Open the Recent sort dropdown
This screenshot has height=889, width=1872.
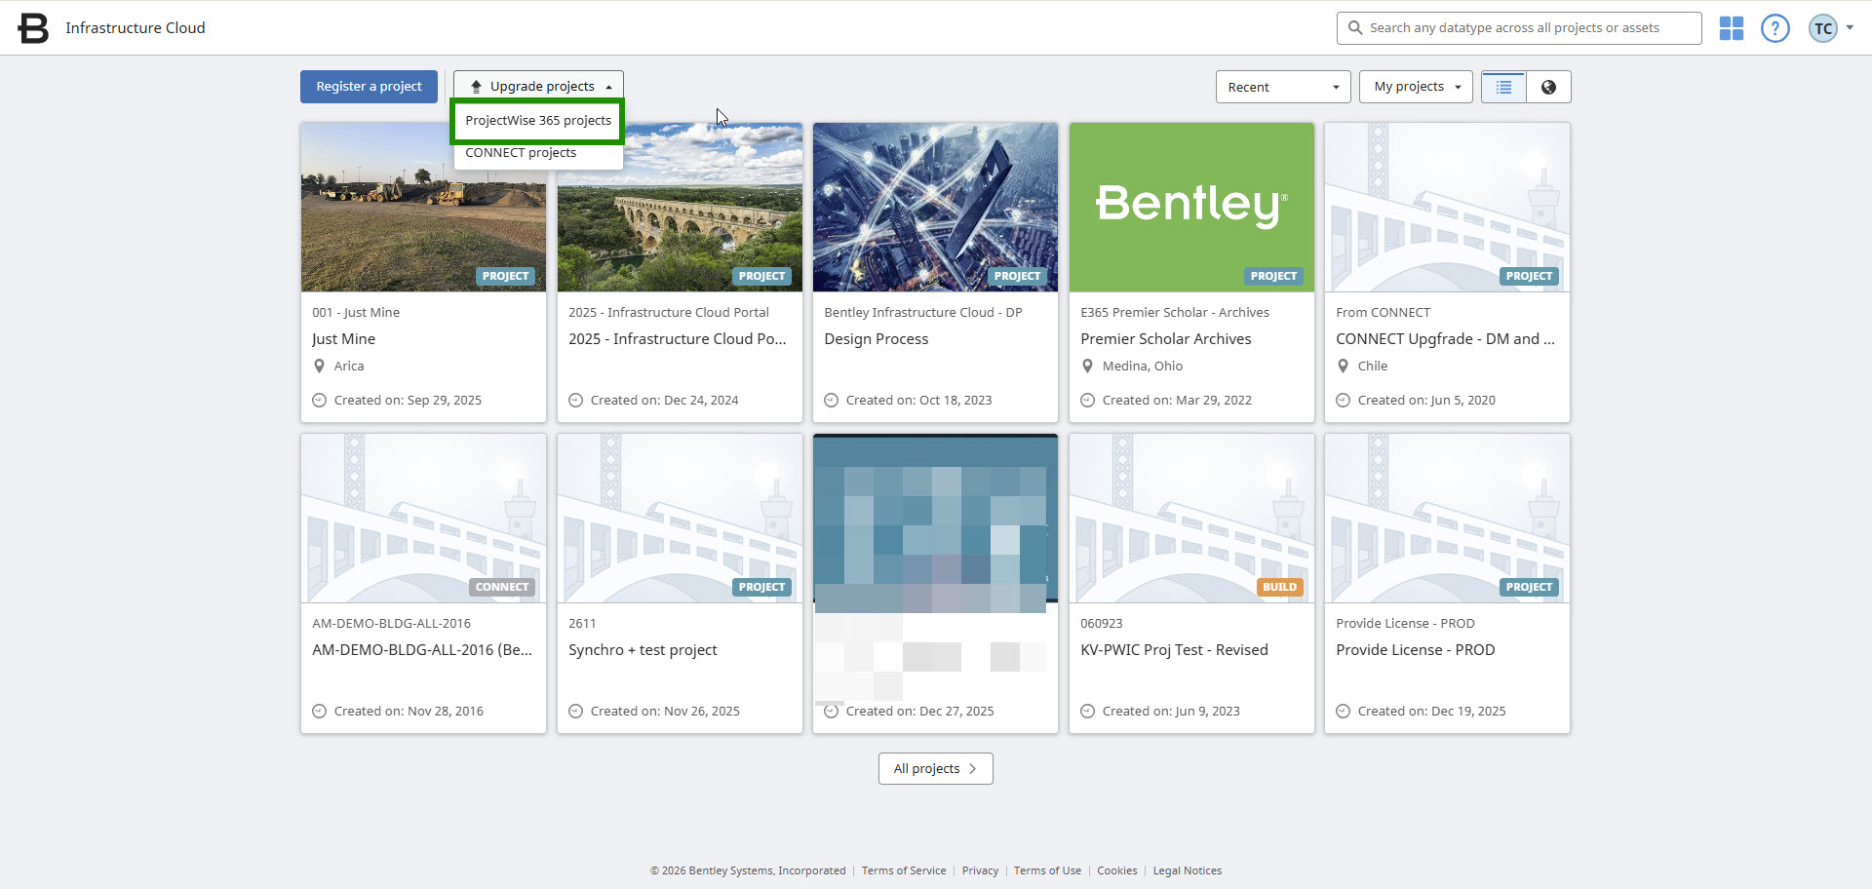pos(1283,87)
